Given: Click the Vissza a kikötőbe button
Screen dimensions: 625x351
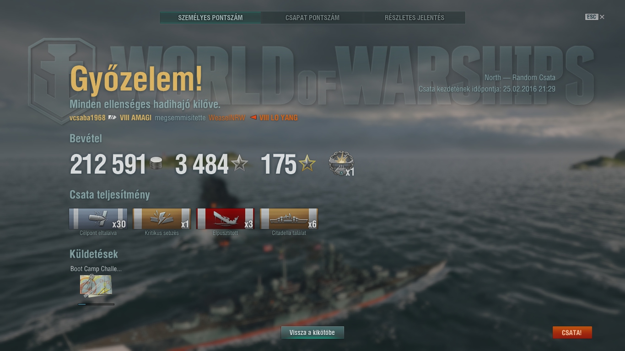Looking at the screenshot, I should coord(312,333).
